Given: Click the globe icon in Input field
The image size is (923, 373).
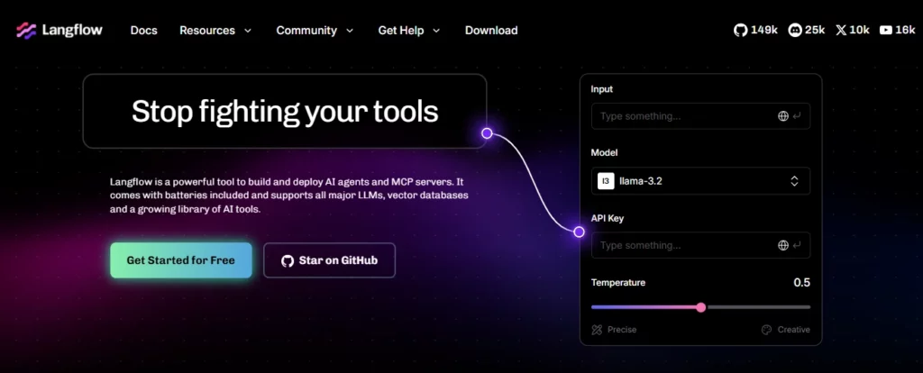Looking at the screenshot, I should click(783, 116).
